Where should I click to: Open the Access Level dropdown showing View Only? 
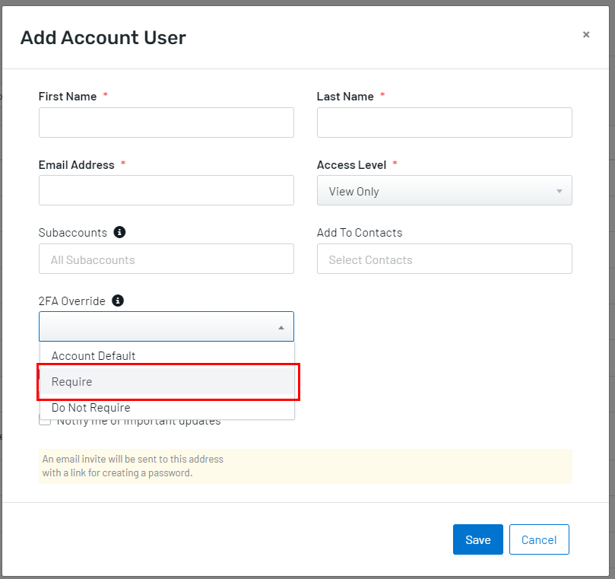point(444,191)
